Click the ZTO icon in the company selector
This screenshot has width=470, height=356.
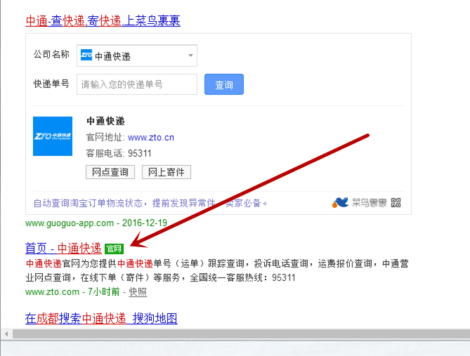pos(86,55)
